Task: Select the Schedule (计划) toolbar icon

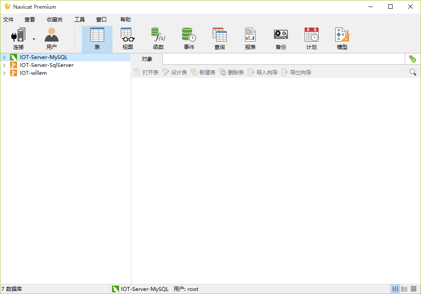Action: click(312, 39)
